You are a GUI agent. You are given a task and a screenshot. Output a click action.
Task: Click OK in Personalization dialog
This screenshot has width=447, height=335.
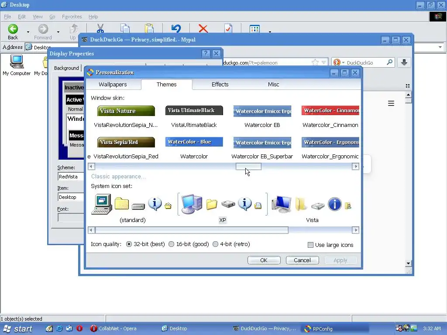click(x=264, y=260)
